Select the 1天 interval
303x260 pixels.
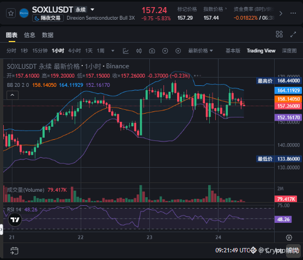[89, 51]
